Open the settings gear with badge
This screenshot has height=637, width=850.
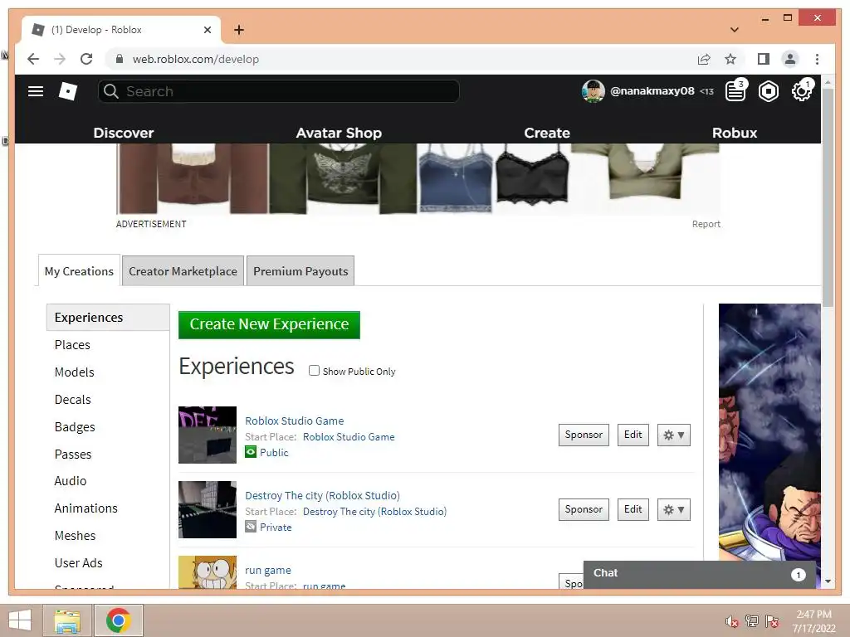click(802, 91)
